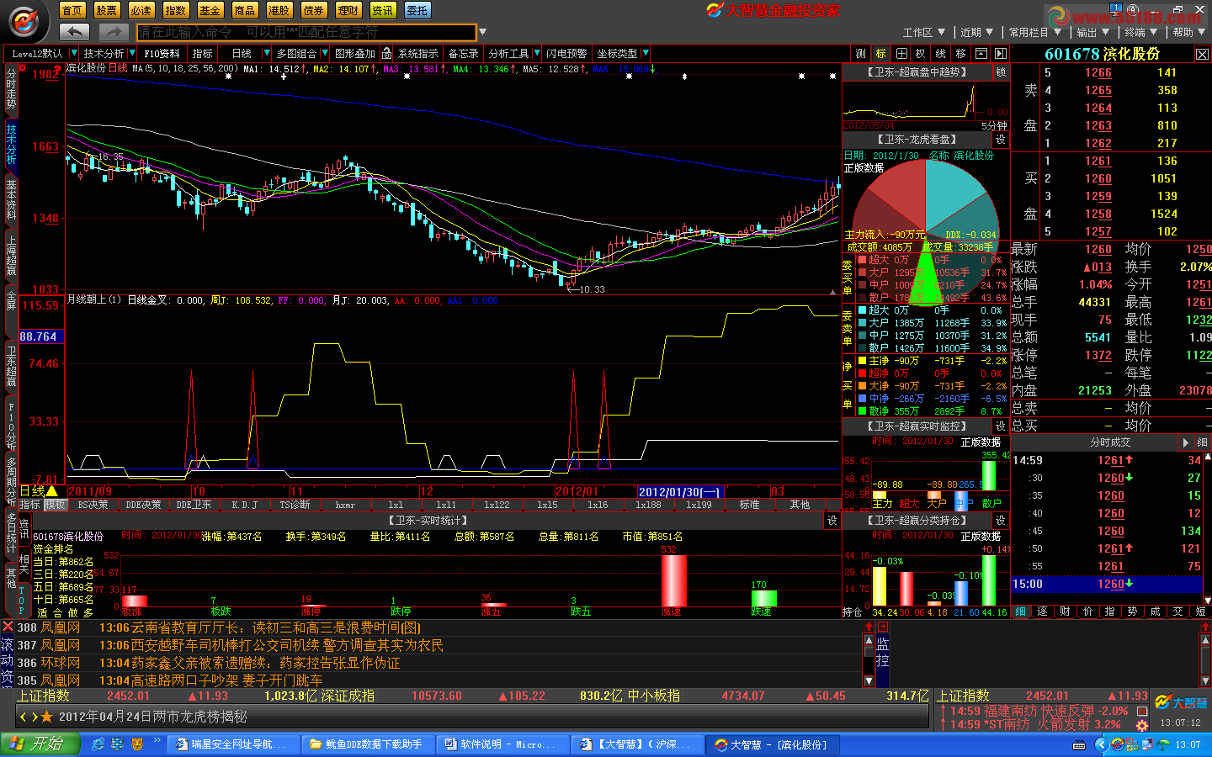Expand the 技术分析 dropdown arrow
The width and height of the screenshot is (1212, 757).
pos(131,53)
